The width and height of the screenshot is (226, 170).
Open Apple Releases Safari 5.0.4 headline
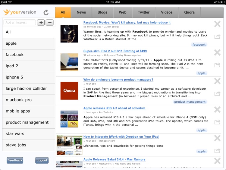[x=114, y=159]
